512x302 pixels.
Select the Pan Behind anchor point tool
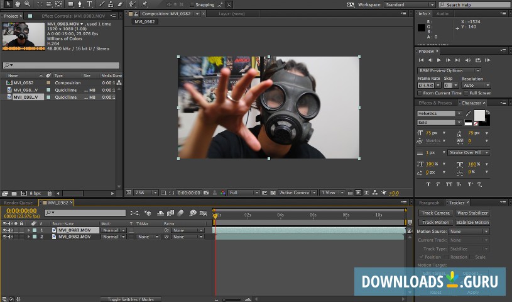(59, 4)
